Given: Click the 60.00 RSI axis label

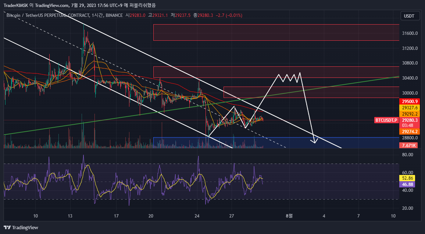Looking at the screenshot, I should [407, 173].
